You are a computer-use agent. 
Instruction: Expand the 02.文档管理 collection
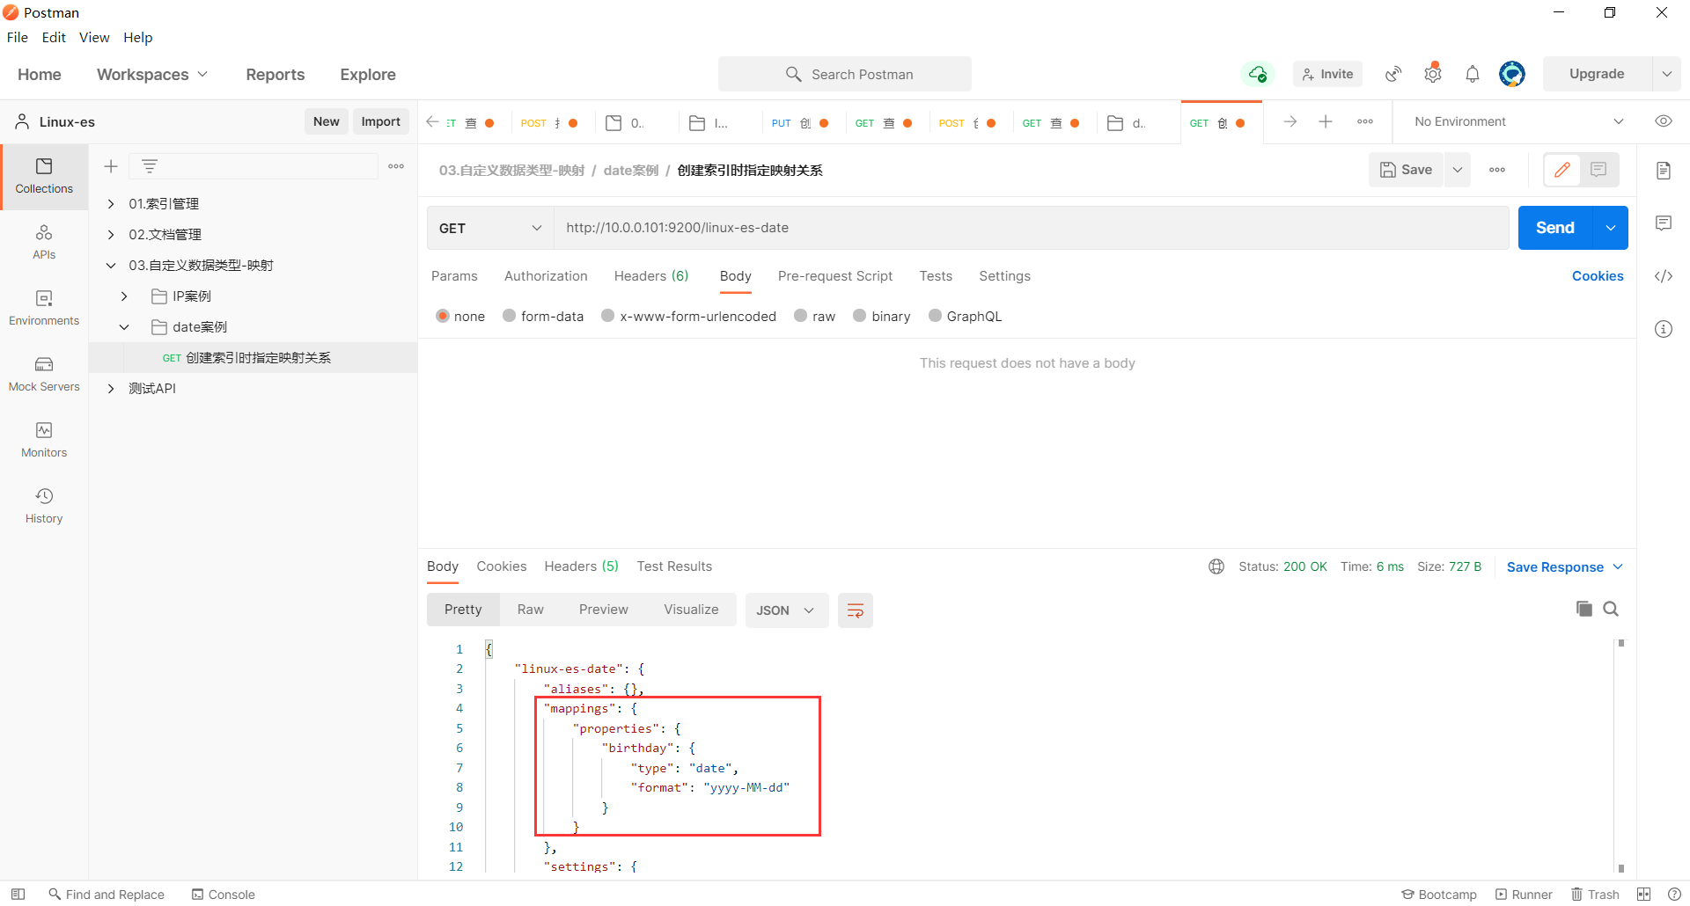[x=111, y=235]
